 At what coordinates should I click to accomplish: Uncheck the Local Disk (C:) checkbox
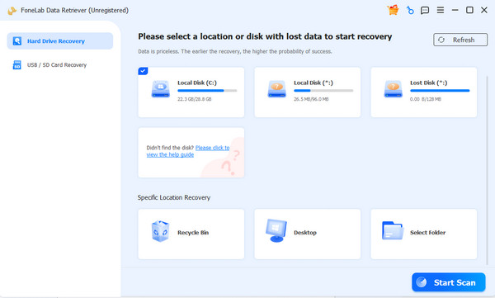click(143, 71)
